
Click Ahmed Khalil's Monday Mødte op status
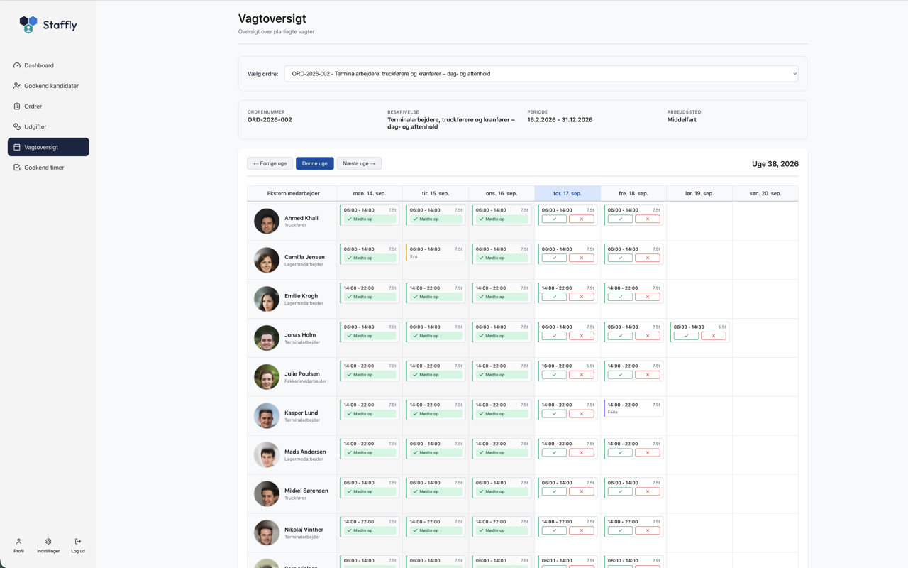(370, 219)
